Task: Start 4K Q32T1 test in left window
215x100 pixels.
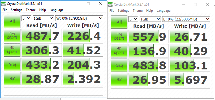Action: point(12,50)
